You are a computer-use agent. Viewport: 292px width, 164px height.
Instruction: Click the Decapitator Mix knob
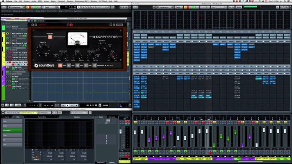(113, 56)
